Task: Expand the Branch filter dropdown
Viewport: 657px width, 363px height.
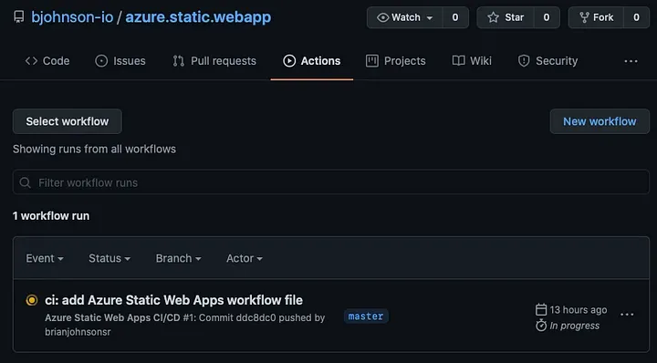Action: (179, 258)
